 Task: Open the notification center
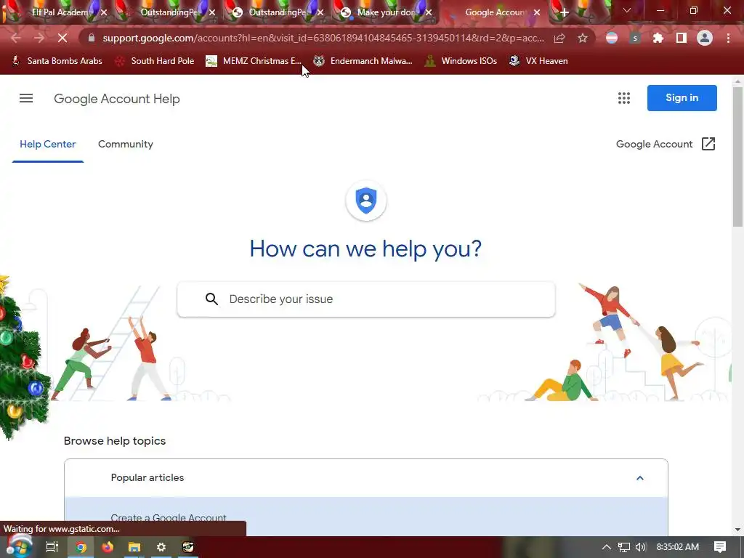pos(720,547)
